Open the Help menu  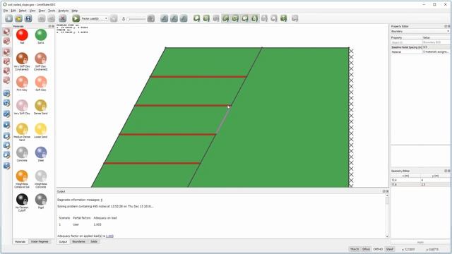75,11
